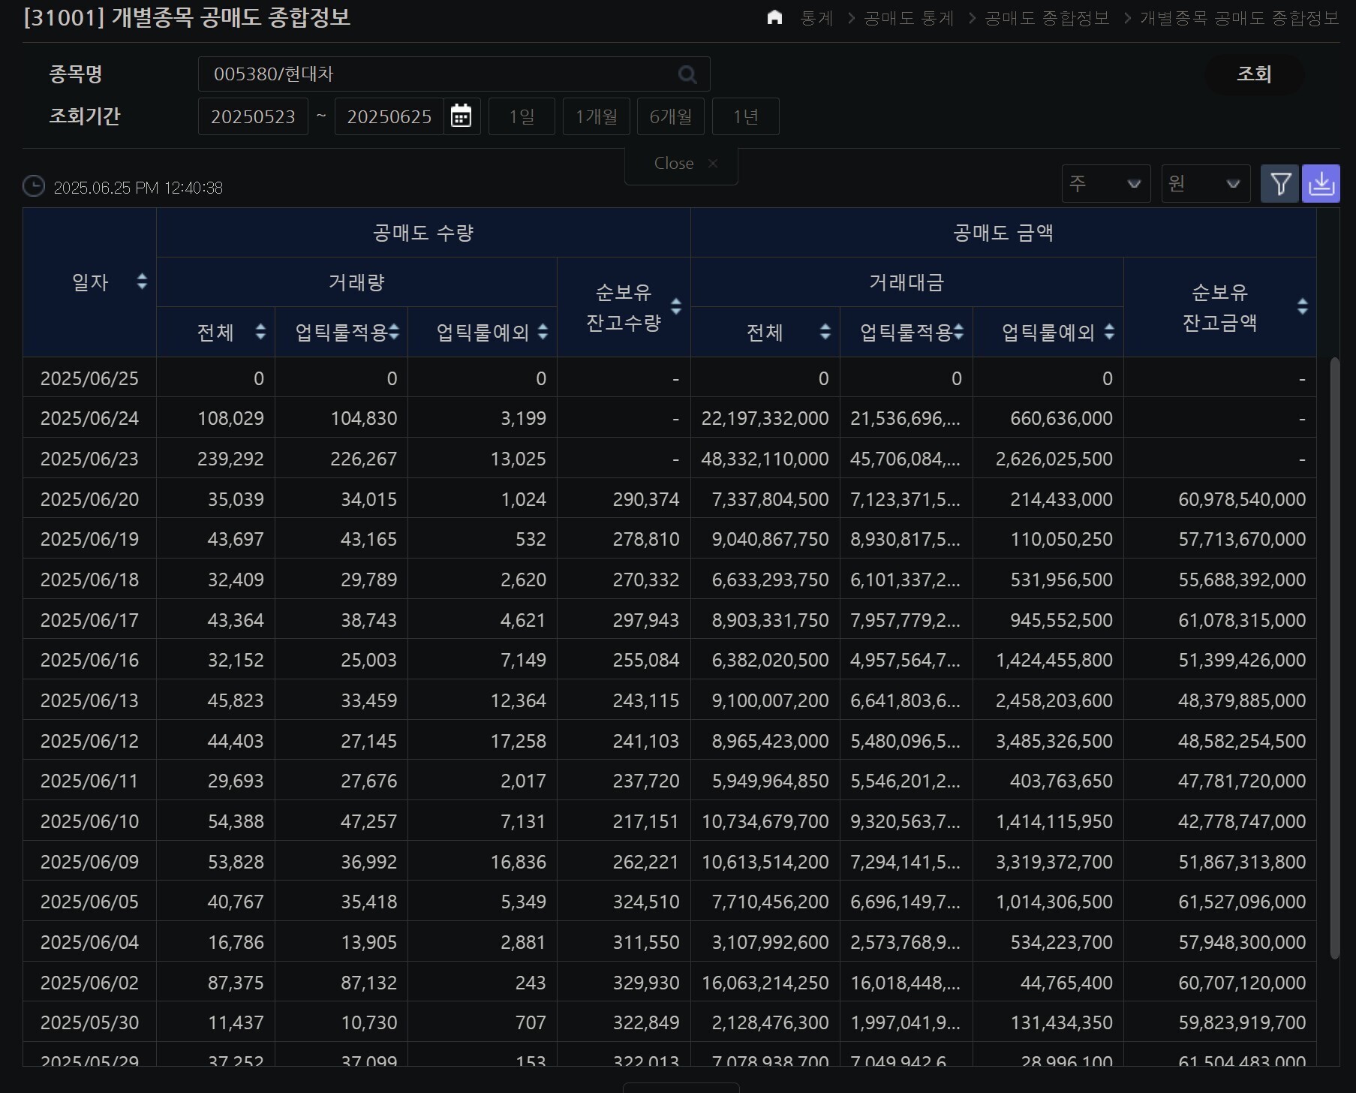Go to 공매도 통계 breadcrumb
This screenshot has width=1356, height=1093.
pyautogui.click(x=908, y=18)
